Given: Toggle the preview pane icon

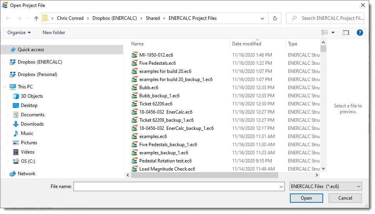Looking at the screenshot, I should click(346, 33).
